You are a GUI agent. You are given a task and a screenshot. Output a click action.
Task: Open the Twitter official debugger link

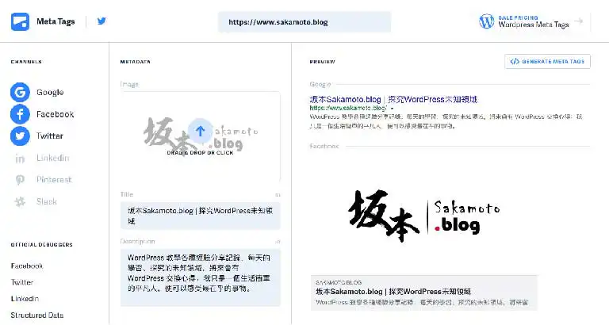pyautogui.click(x=22, y=282)
